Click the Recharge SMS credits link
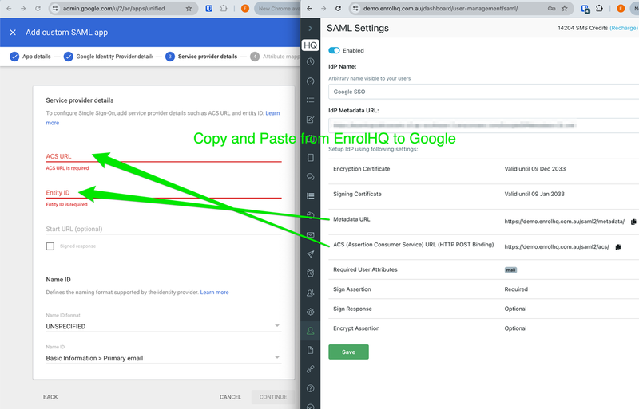Viewport: 639px width, 409px height. [x=624, y=28]
